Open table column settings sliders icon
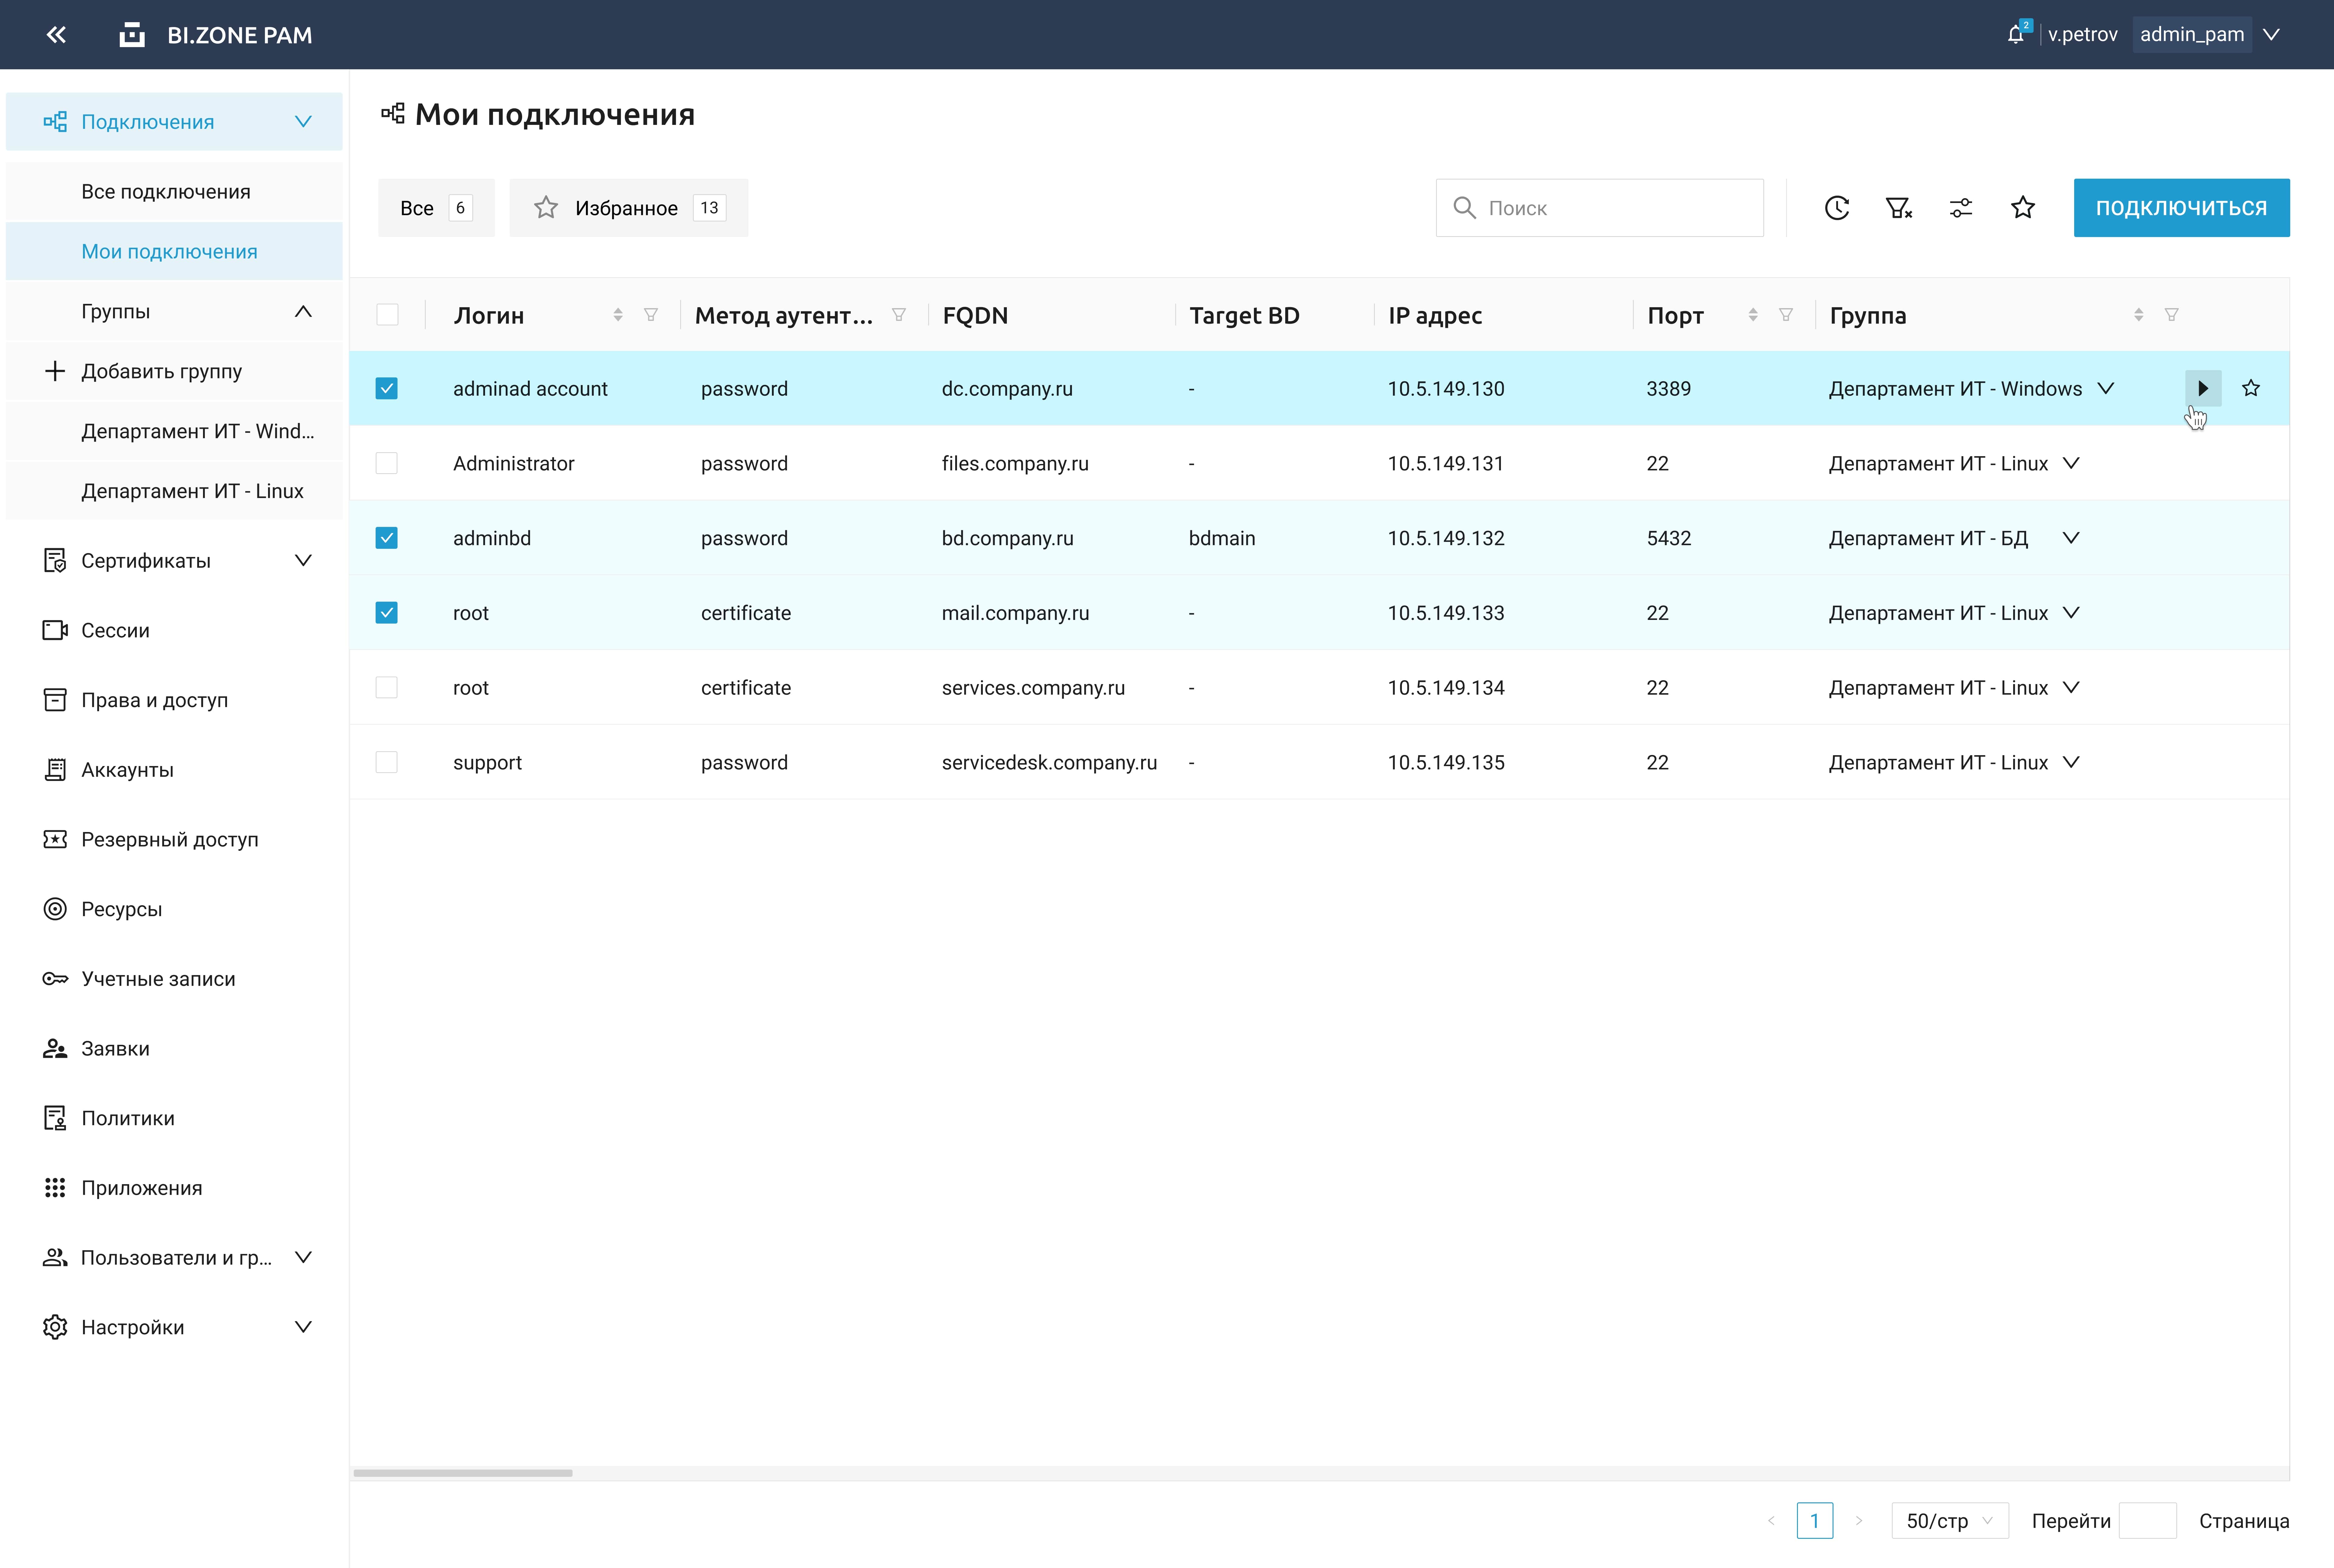This screenshot has height=1568, width=2334. click(1961, 208)
